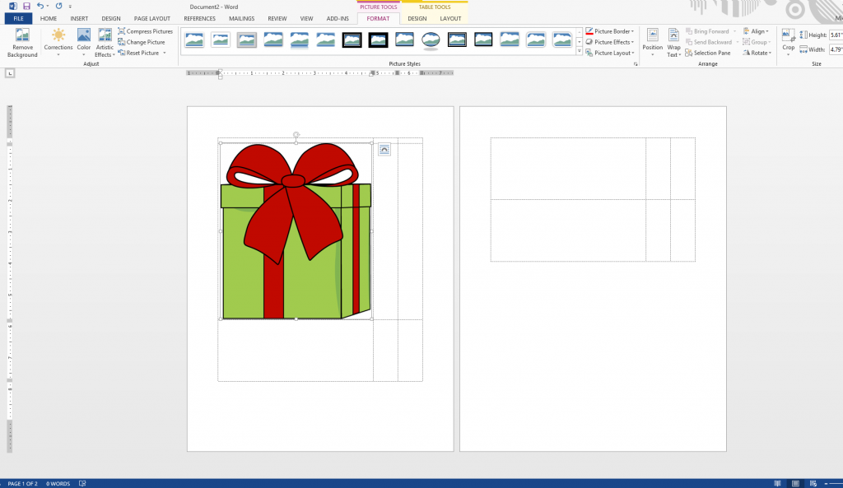Redo the last action
This screenshot has width=843, height=488.
click(58, 6)
